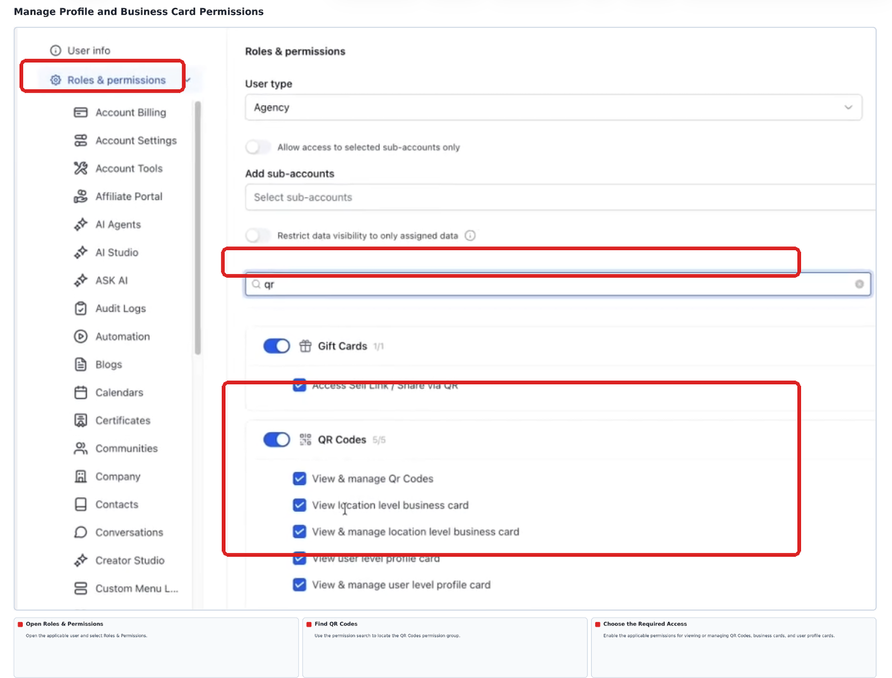Click the Gift Cards present icon

[x=305, y=346]
